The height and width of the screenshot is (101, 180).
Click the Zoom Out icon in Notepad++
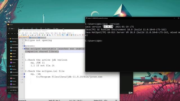pyautogui.click(x=55, y=35)
